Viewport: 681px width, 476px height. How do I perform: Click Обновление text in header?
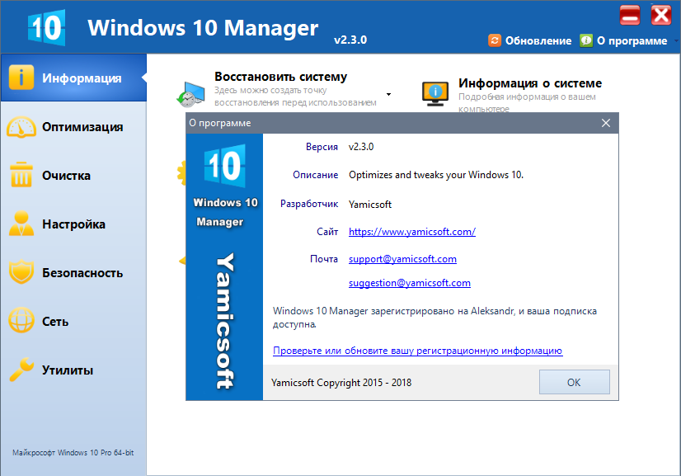pyautogui.click(x=538, y=41)
